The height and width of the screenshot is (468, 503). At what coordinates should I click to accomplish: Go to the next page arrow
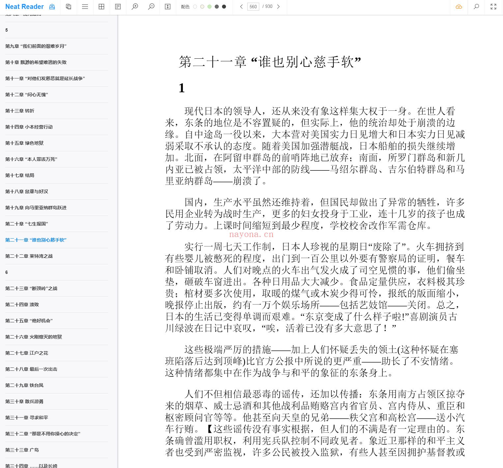pos(278,7)
